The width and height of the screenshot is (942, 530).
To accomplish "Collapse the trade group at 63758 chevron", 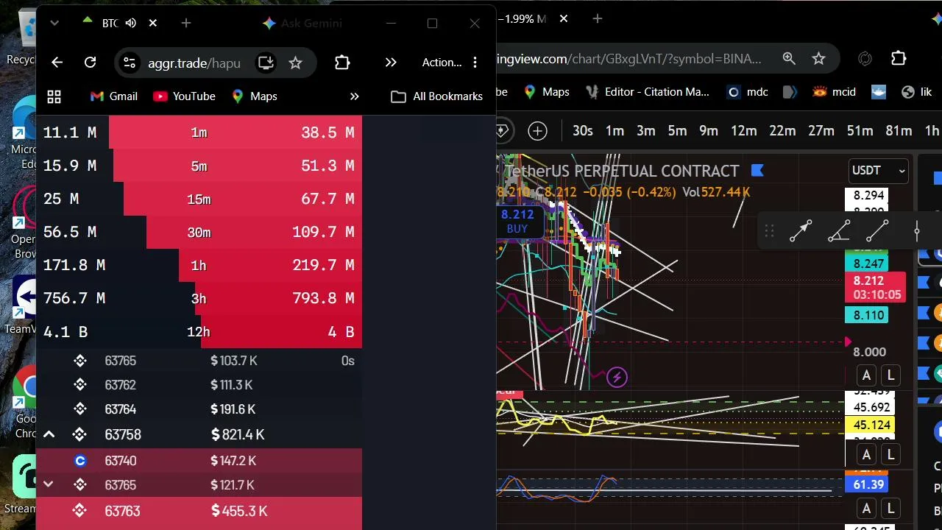I will (x=49, y=434).
